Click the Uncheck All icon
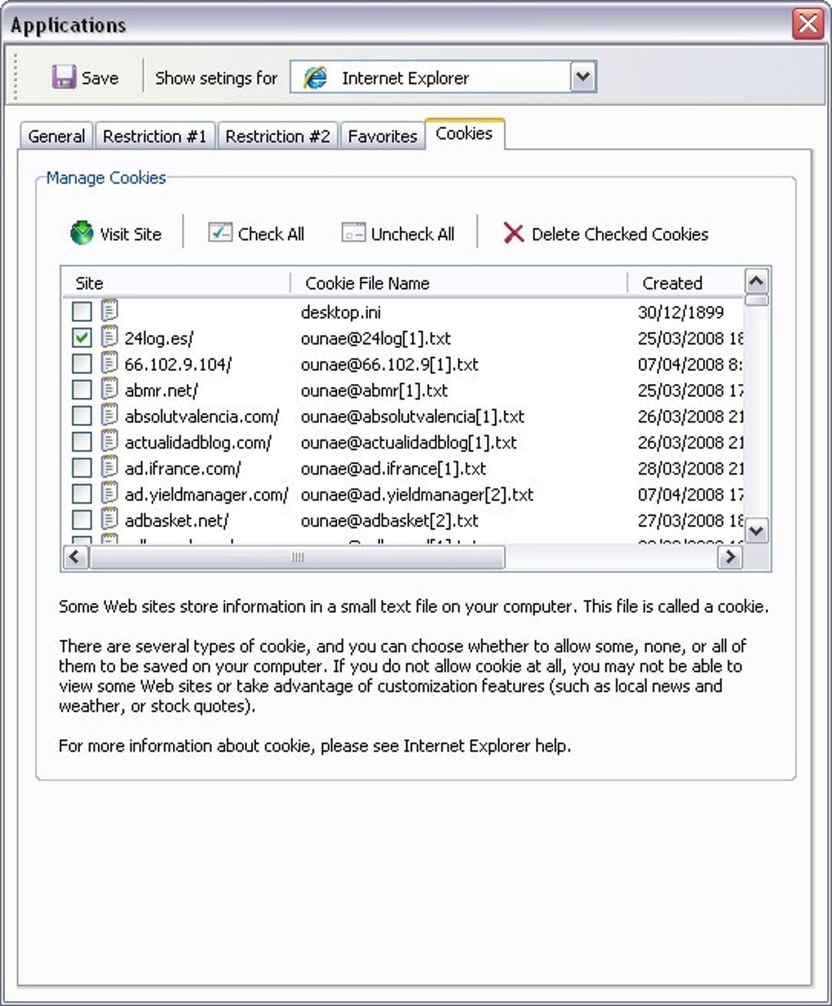Image resolution: width=832 pixels, height=1006 pixels. tap(353, 233)
